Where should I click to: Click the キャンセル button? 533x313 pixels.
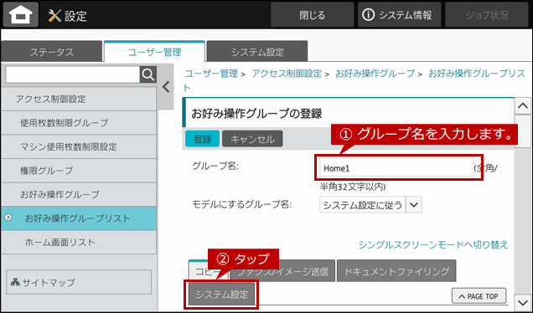pyautogui.click(x=252, y=139)
